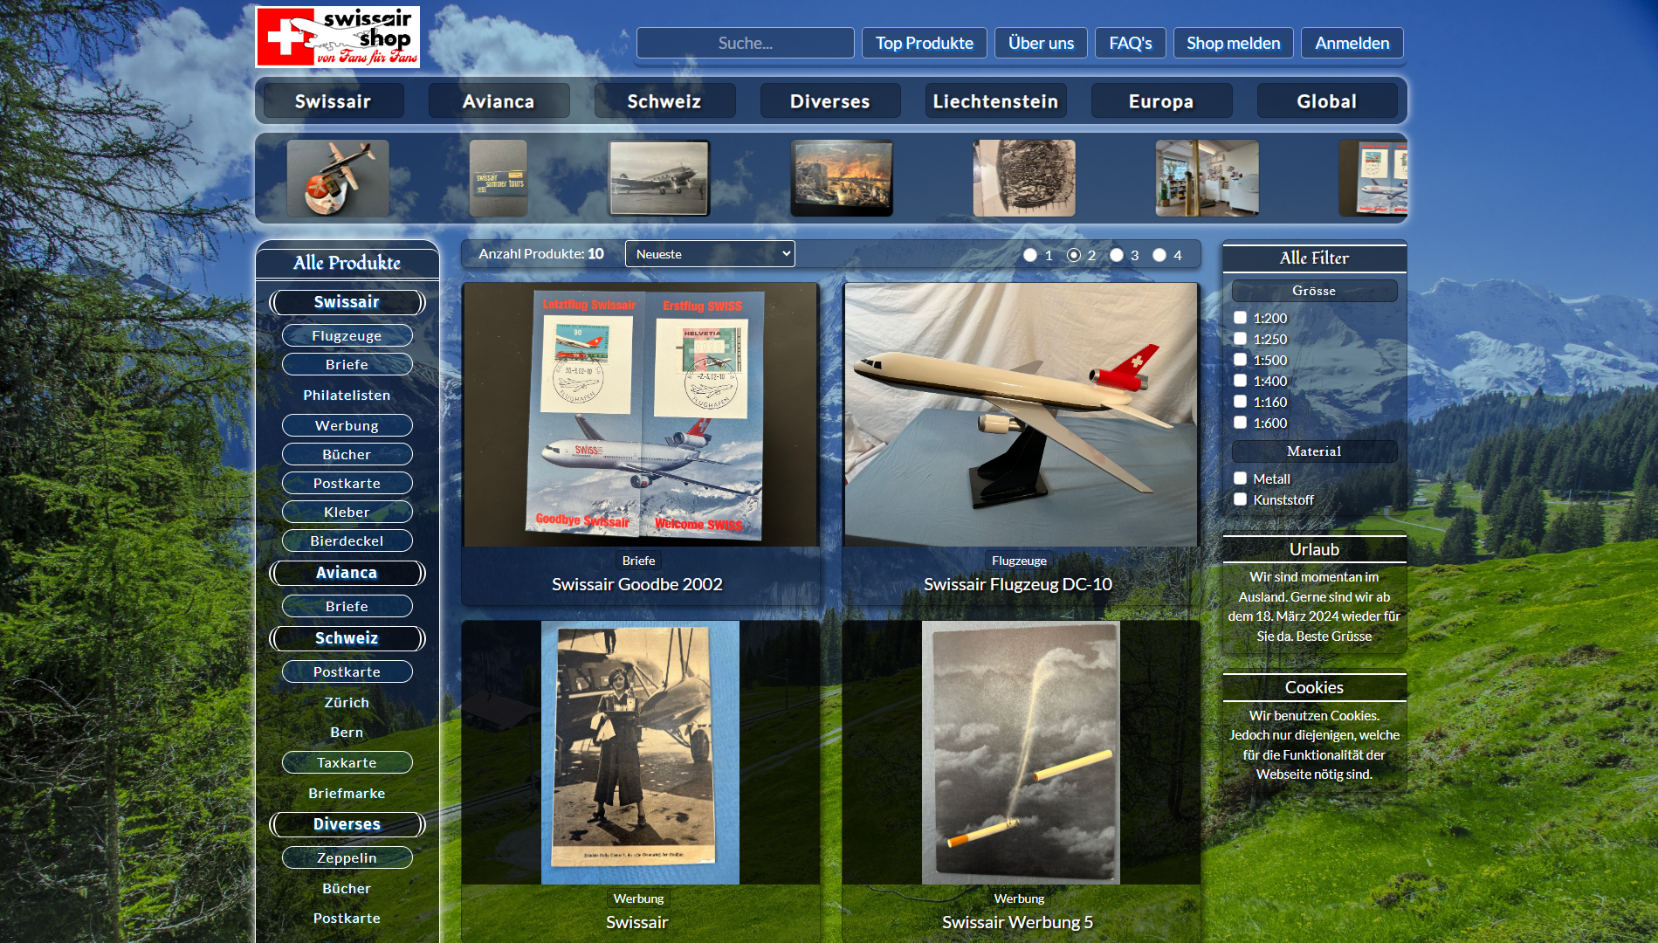This screenshot has height=943, width=1658.
Task: Open Swissair Flugzeug DC-10 product image
Action: (1021, 415)
